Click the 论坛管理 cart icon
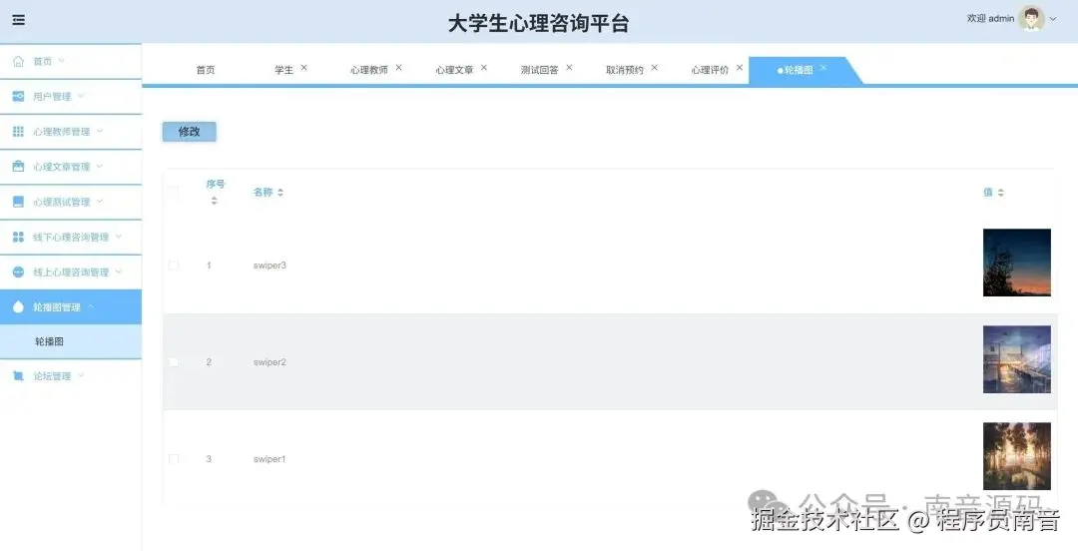This screenshot has width=1078, height=551. [x=19, y=376]
